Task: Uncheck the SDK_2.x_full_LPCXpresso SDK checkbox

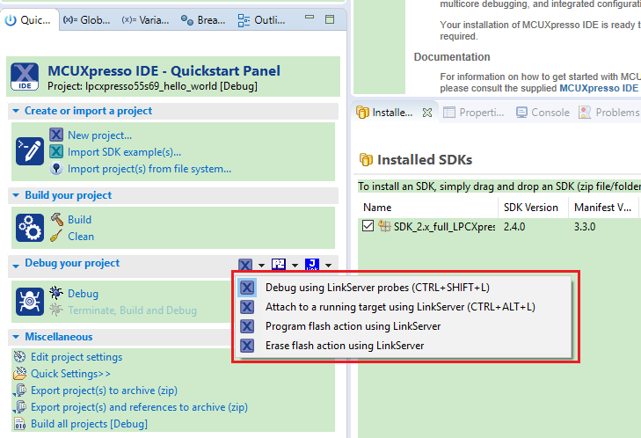Action: coord(368,226)
